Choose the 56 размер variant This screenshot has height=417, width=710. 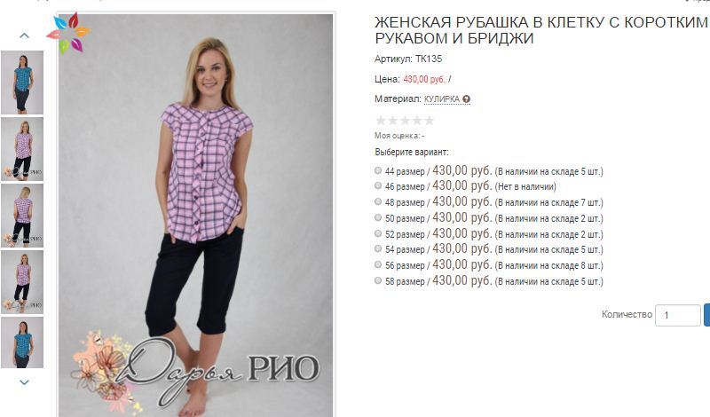click(x=378, y=264)
